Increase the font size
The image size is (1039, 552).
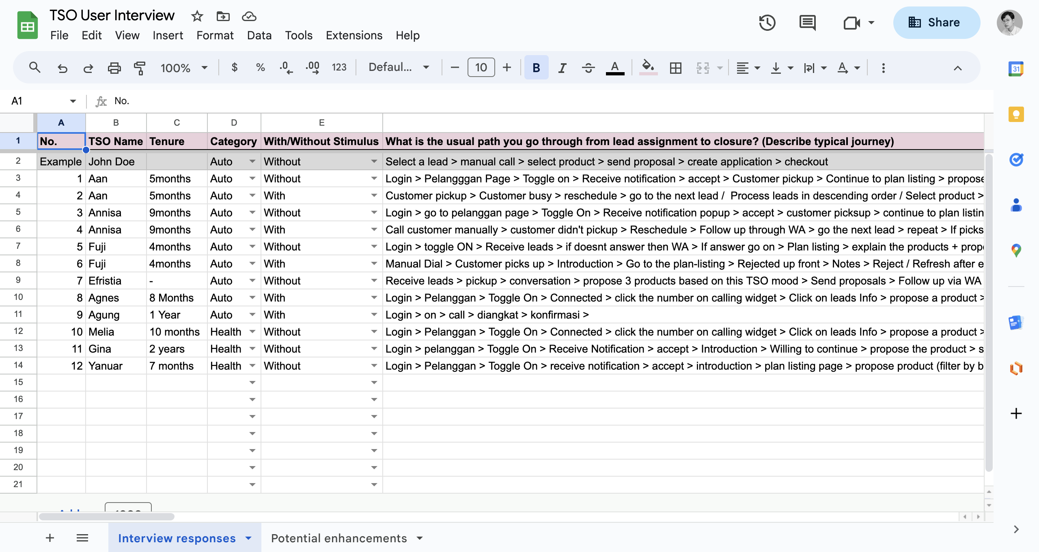coord(507,67)
